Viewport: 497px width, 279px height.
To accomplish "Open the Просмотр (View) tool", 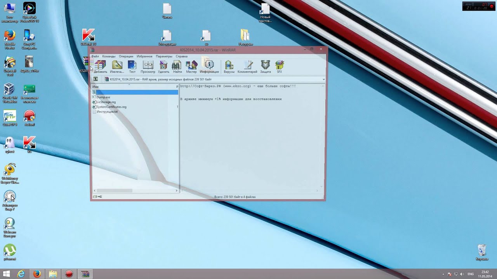I will [x=148, y=66].
